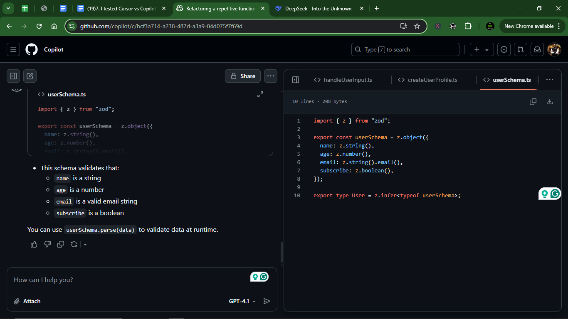This screenshot has width=568, height=319.
Task: Open the conversation options ellipsis menu
Action: (x=271, y=76)
